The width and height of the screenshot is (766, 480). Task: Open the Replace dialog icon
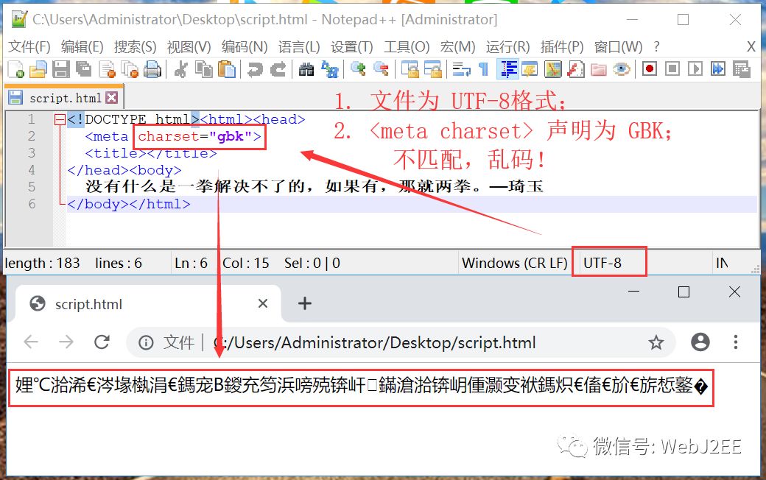click(329, 69)
